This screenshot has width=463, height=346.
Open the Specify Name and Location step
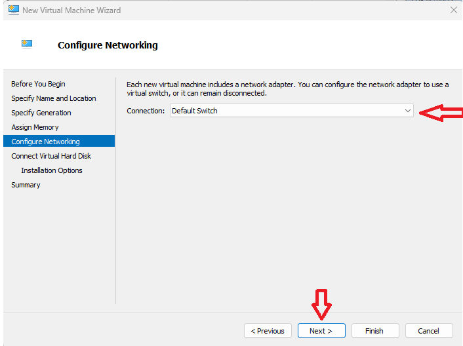click(x=54, y=98)
